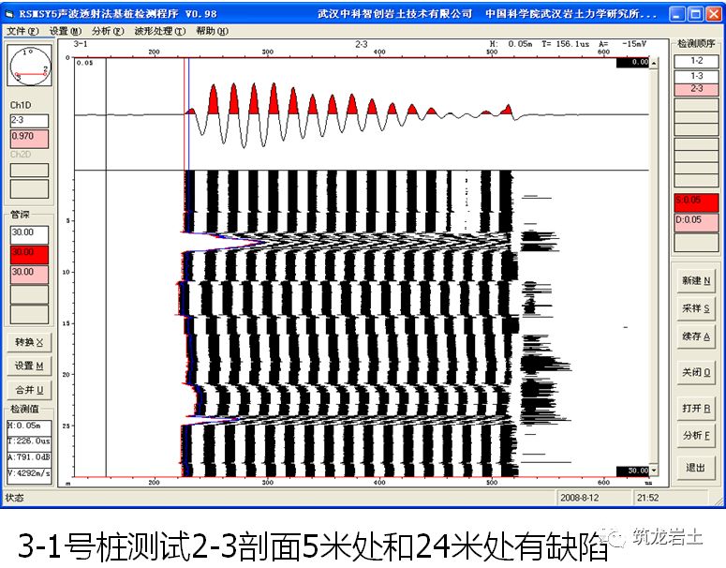The width and height of the screenshot is (726, 568).
Task: Click the black 50.00 depth label at bottom
Action: tap(632, 471)
